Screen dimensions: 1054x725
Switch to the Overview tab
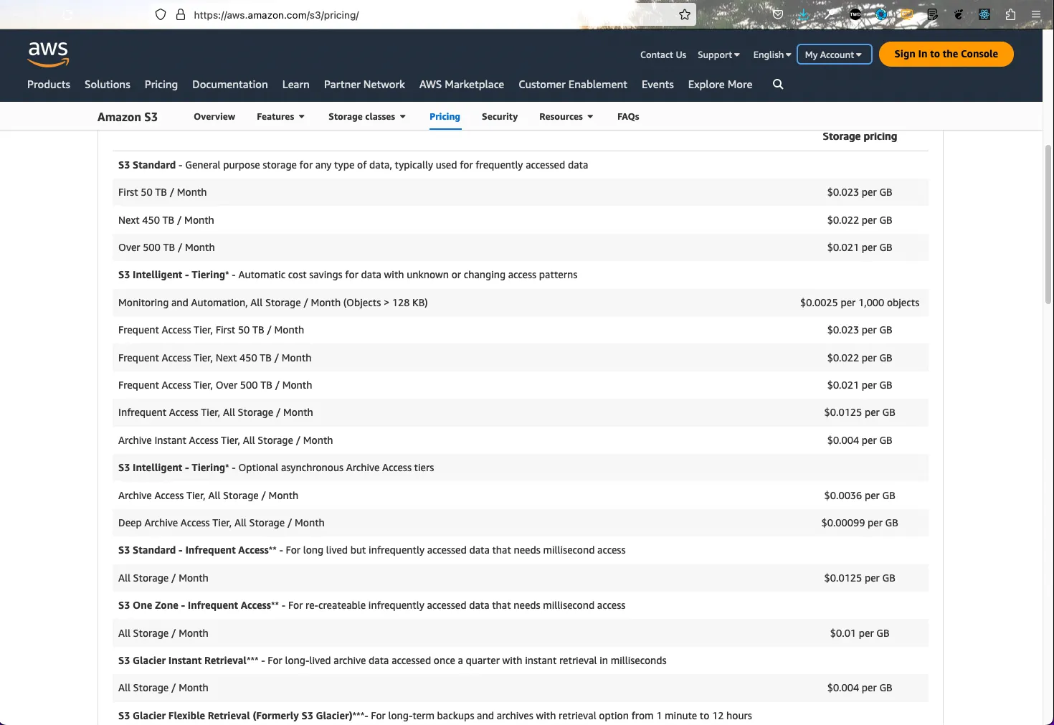214,116
